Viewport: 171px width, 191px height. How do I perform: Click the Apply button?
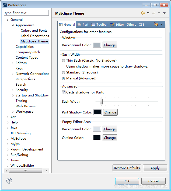tap(155, 168)
